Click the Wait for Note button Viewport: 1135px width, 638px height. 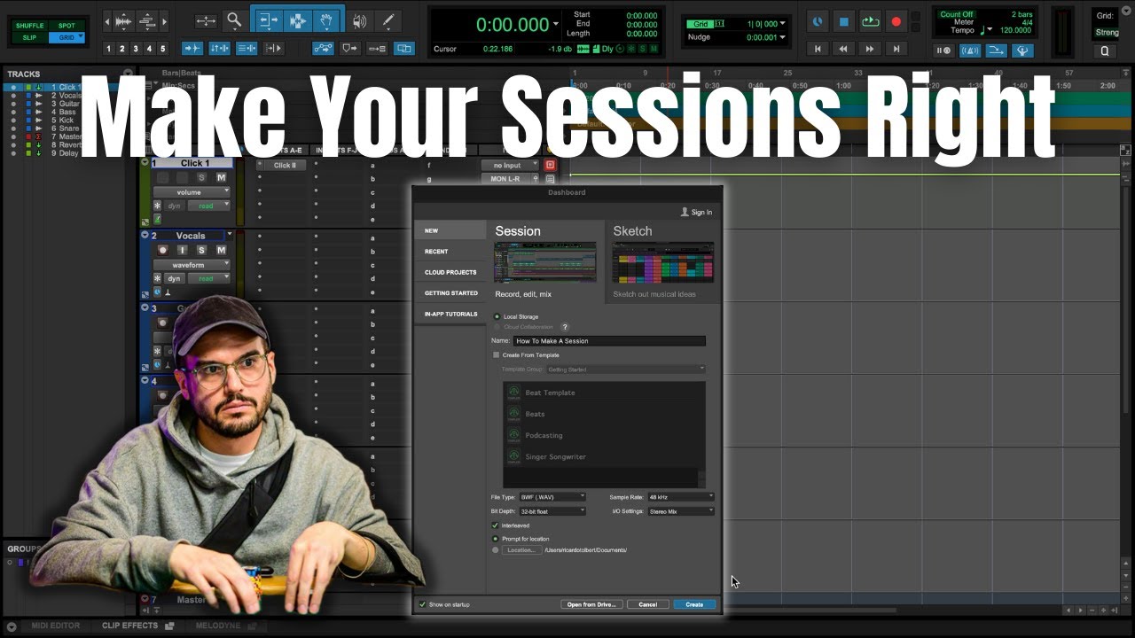(x=943, y=51)
